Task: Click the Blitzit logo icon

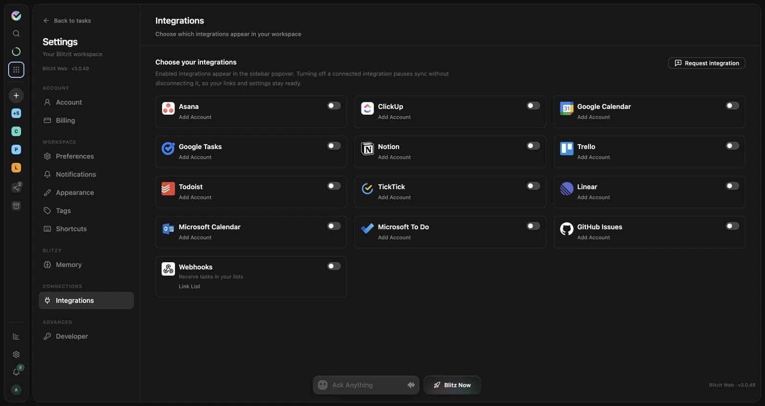Action: click(16, 16)
